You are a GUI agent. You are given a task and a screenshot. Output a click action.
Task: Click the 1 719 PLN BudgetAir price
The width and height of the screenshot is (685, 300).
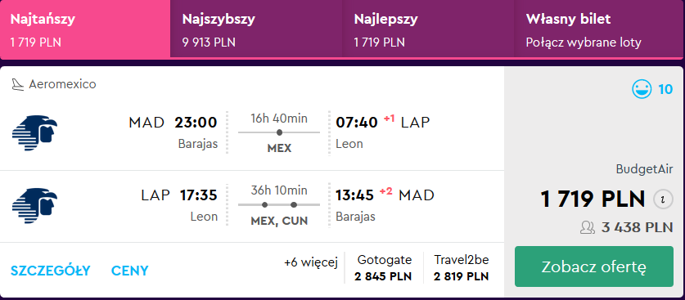pyautogui.click(x=593, y=199)
